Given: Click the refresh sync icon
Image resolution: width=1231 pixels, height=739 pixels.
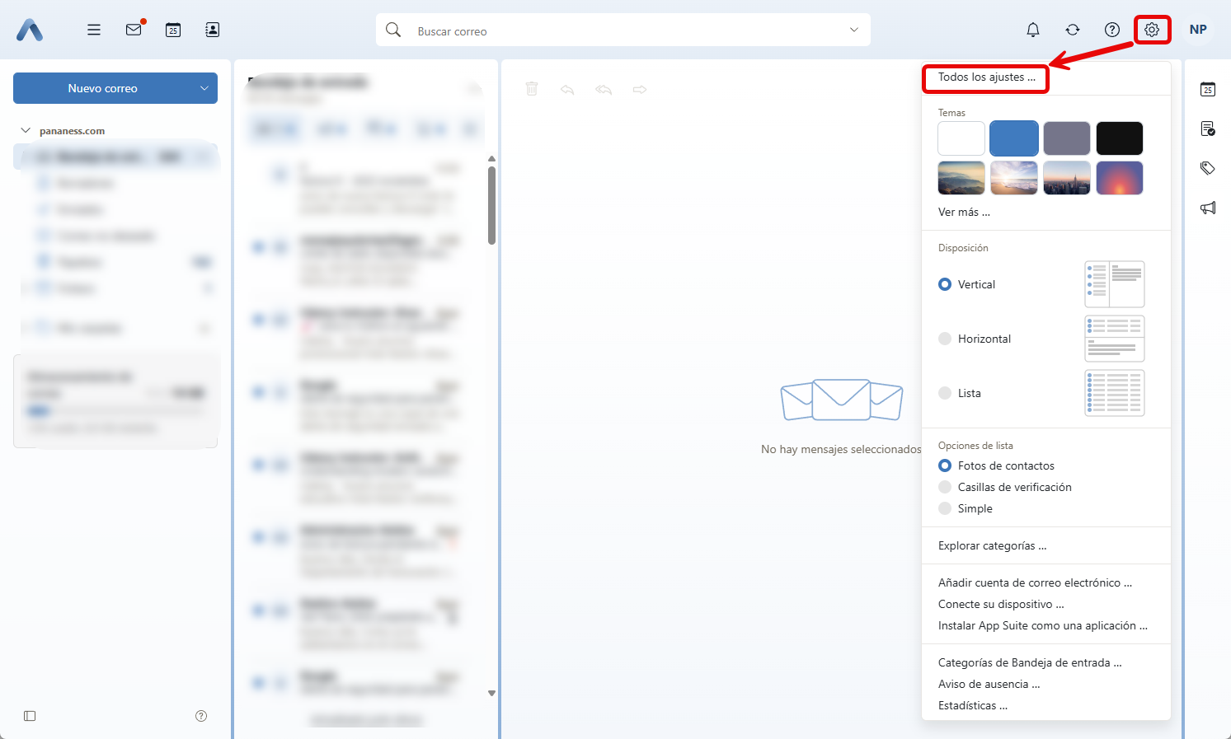Looking at the screenshot, I should pyautogui.click(x=1072, y=30).
